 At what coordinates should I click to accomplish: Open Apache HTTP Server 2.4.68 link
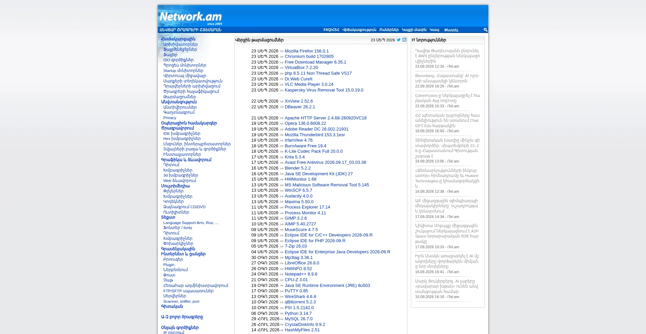[x=326, y=118]
